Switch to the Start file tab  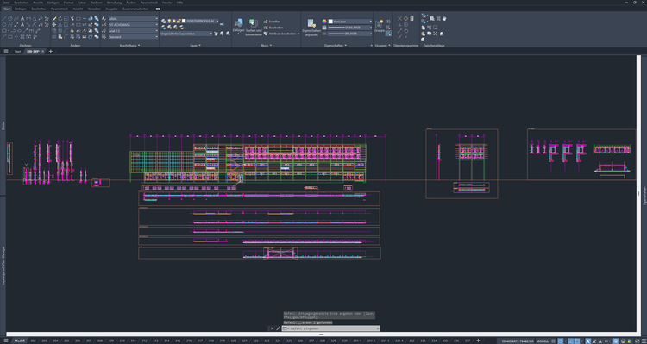pyautogui.click(x=18, y=51)
